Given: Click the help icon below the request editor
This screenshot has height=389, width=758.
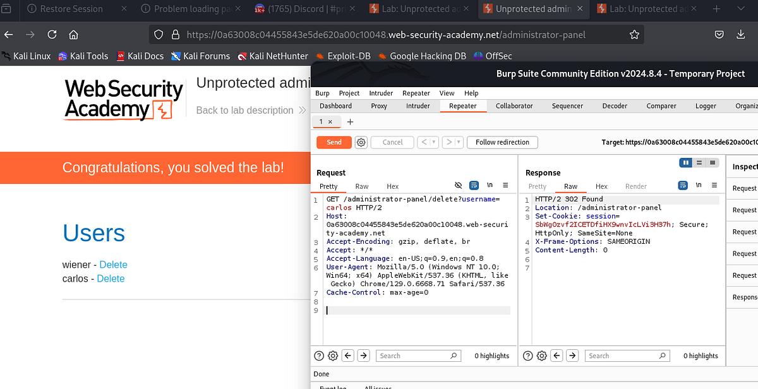Looking at the screenshot, I should [x=318, y=356].
